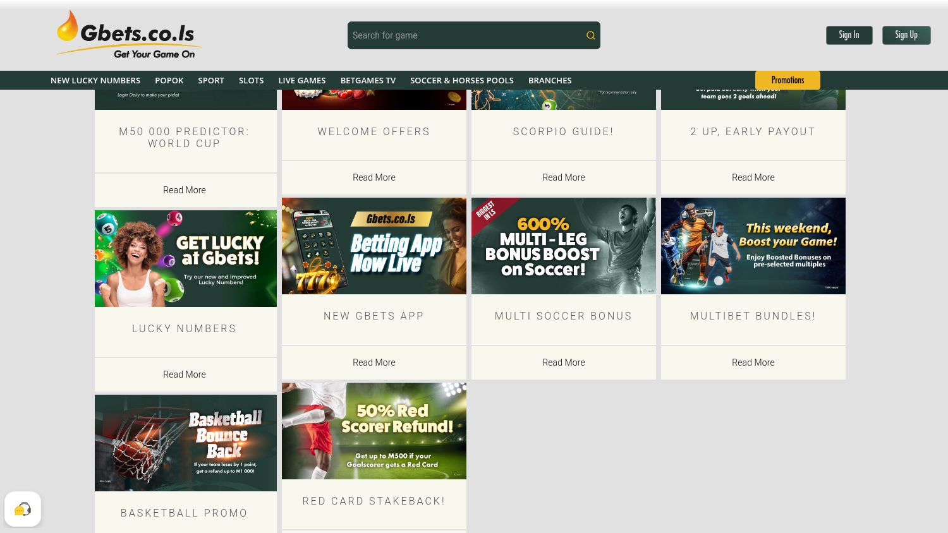This screenshot has width=948, height=533.
Task: Open the 600% Multi-Leg Bonus banner
Action: click(564, 246)
